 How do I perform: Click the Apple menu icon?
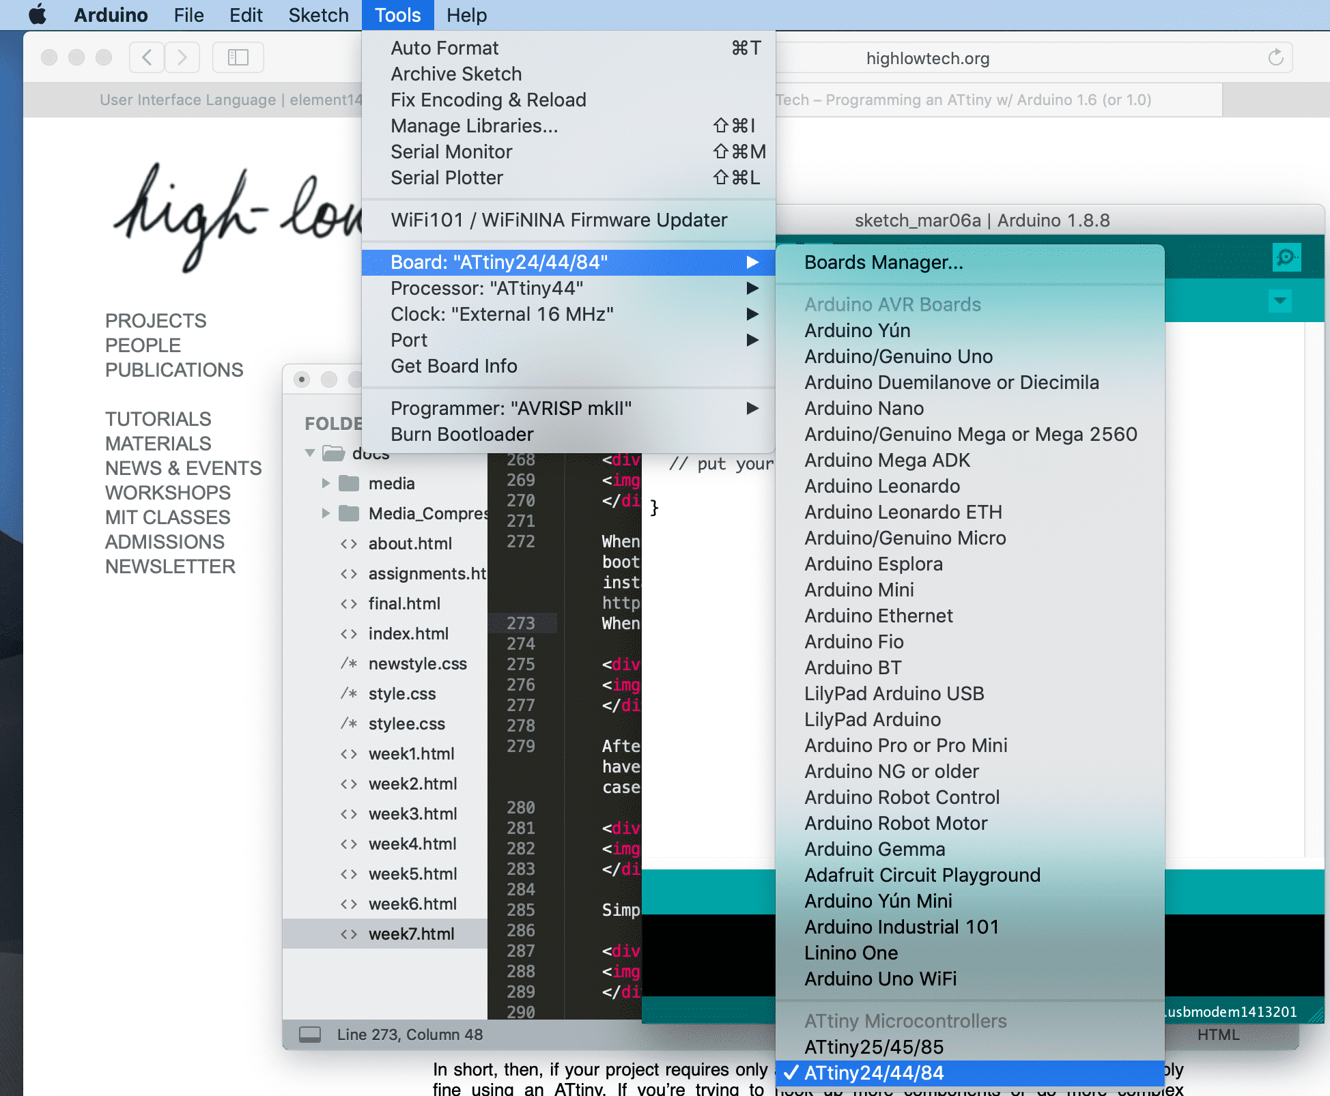point(38,15)
